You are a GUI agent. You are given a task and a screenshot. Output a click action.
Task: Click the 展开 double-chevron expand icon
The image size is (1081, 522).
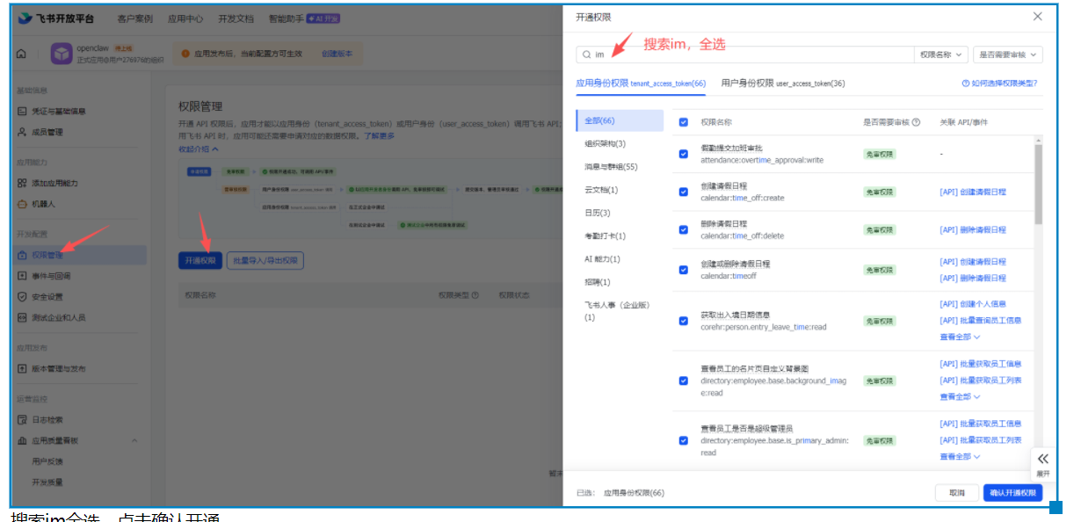tap(1042, 459)
